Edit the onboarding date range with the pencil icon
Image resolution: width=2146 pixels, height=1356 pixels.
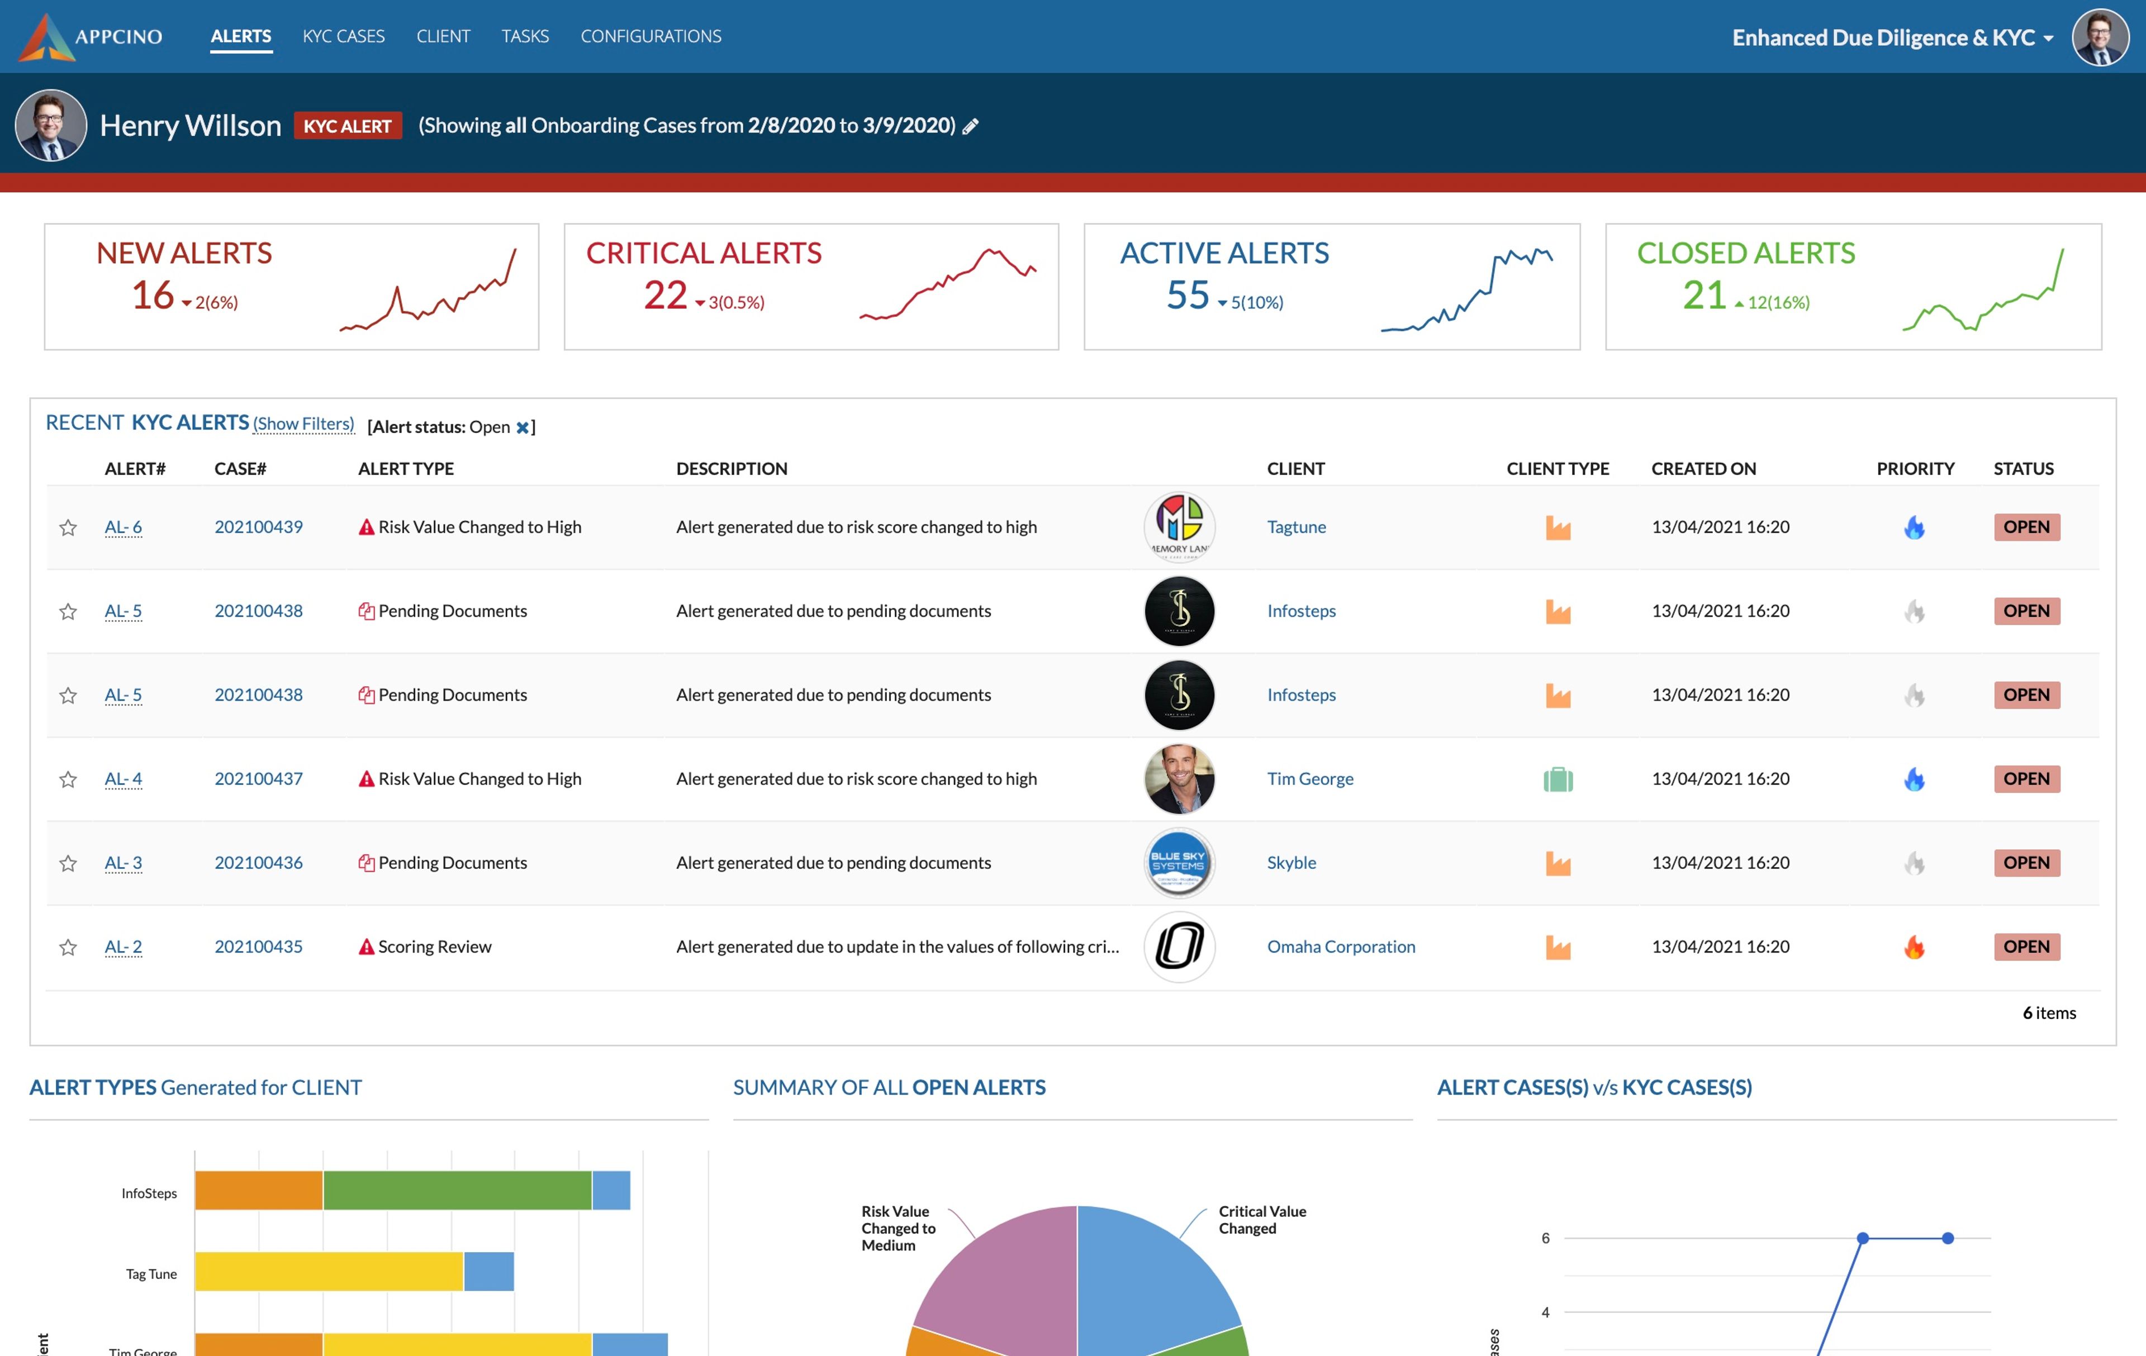coord(971,126)
